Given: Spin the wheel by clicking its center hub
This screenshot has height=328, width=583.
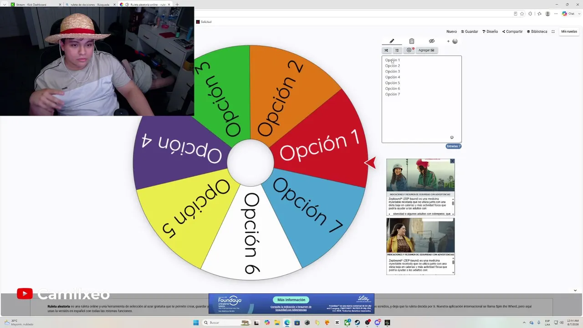Looking at the screenshot, I should [250, 163].
